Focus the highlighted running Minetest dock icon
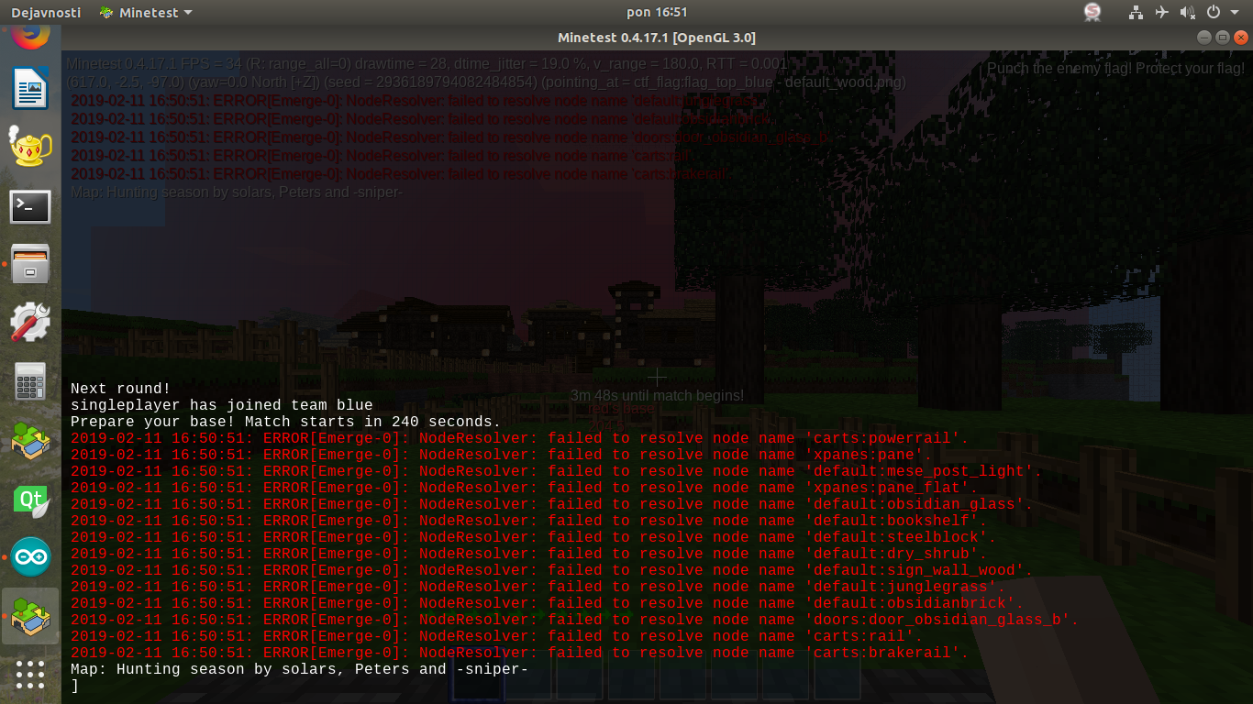1253x704 pixels. coord(30,616)
